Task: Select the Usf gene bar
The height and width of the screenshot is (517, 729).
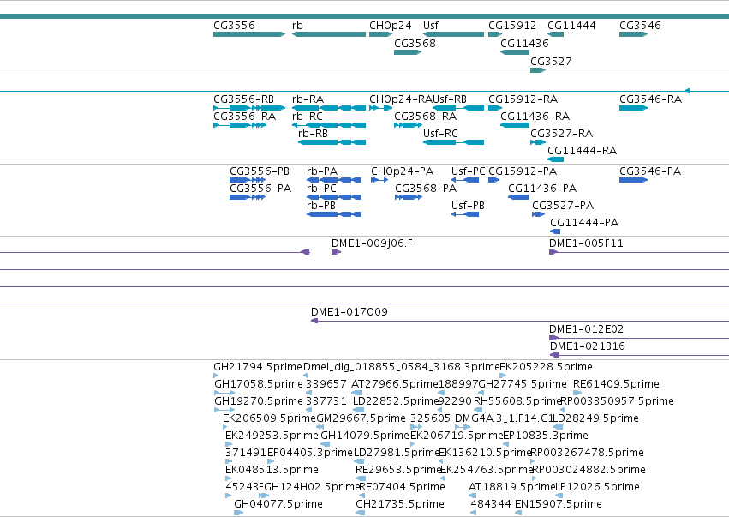Action: coord(453,34)
